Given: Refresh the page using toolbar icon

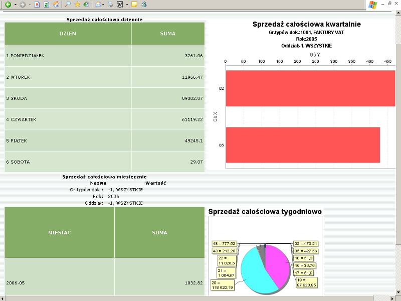Looking at the screenshot, I should point(46,4).
